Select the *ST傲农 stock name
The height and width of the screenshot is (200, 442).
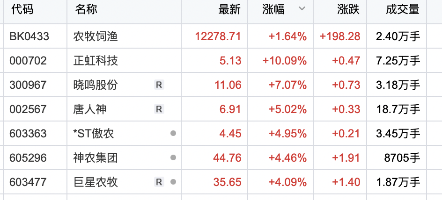point(94,134)
